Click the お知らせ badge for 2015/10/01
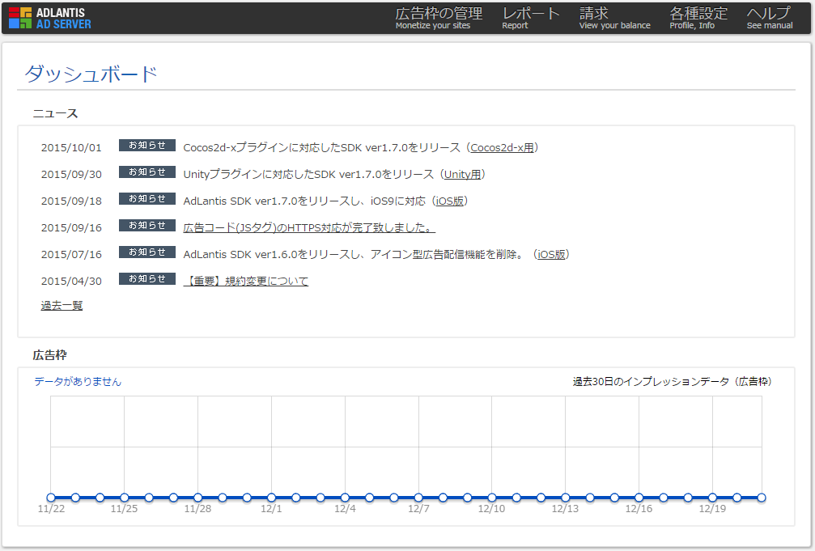 pos(147,146)
